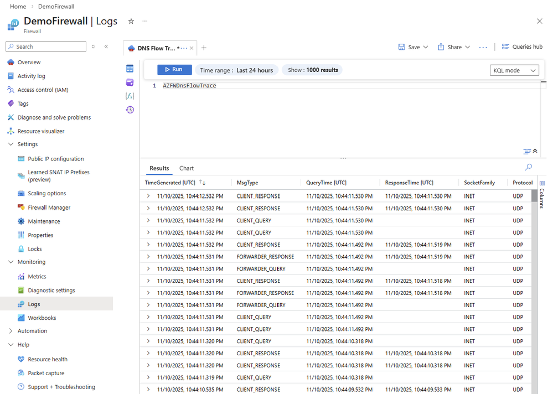Open the Columns side panel
This screenshot has height=394, width=553.
pyautogui.click(x=542, y=194)
